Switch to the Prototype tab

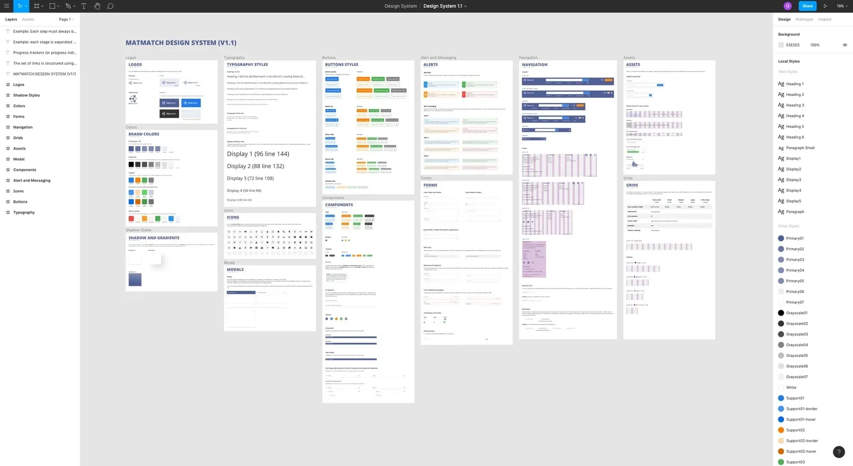click(804, 19)
